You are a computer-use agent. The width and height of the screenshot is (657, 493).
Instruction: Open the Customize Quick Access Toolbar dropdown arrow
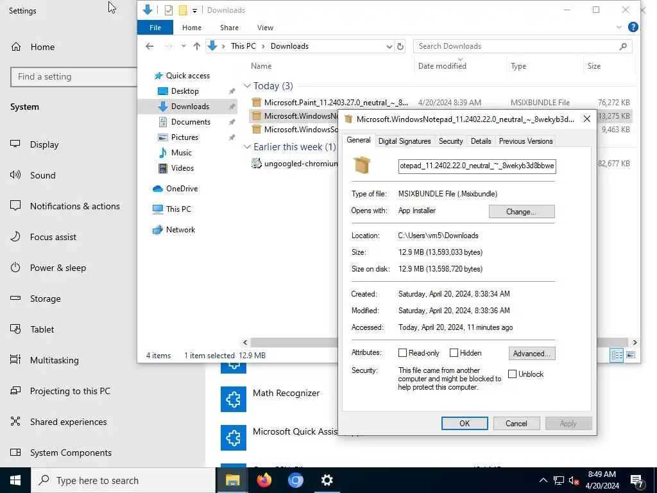(x=194, y=10)
